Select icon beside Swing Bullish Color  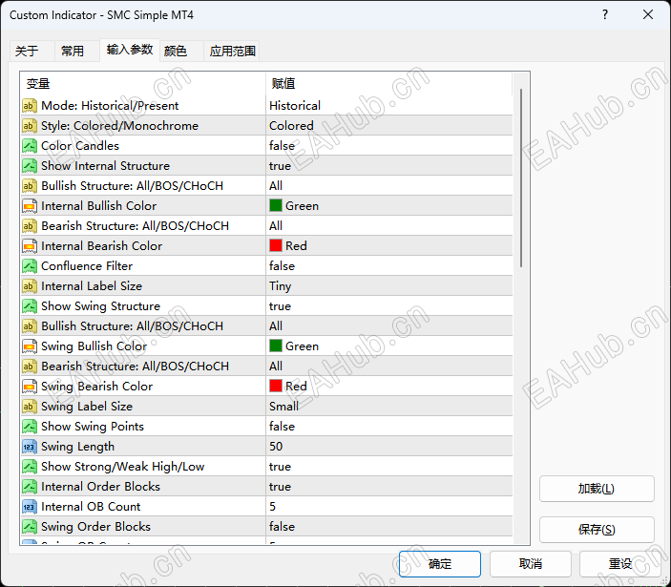click(x=30, y=346)
